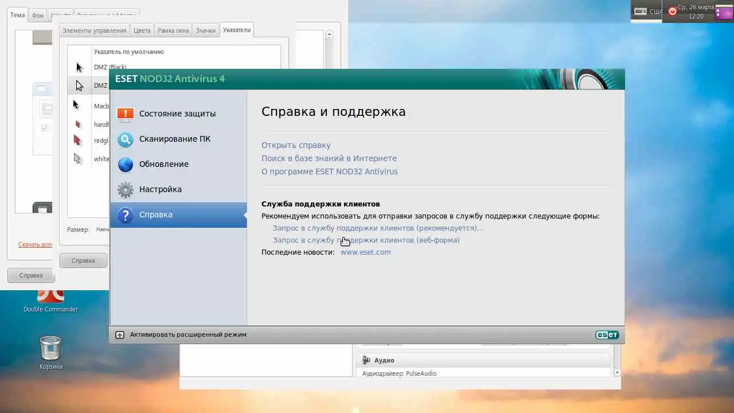Click the globe icon next to Обновление
This screenshot has width=734, height=413.
[125, 164]
